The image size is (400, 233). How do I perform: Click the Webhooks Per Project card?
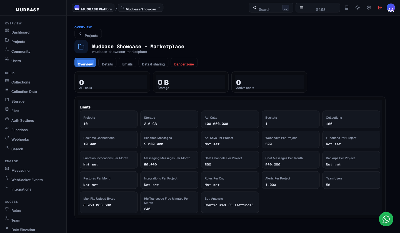(291, 140)
